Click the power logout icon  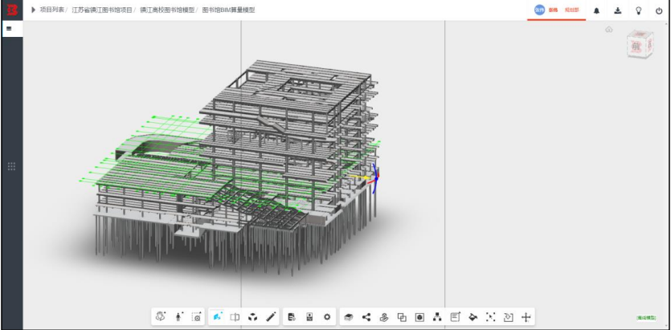click(x=659, y=11)
